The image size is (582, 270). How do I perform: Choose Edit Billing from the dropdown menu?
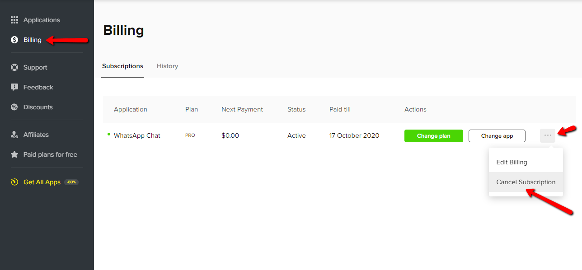(512, 162)
